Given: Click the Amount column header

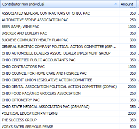Looking at the screenshot, I should (128, 4).
